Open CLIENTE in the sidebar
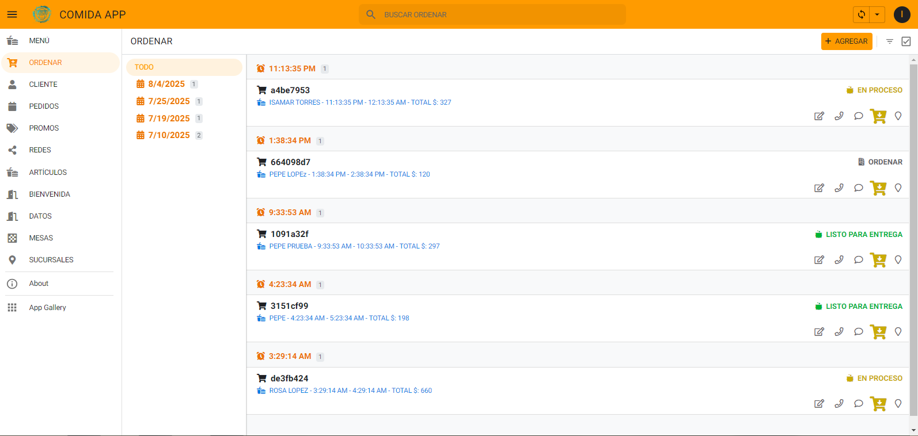918x436 pixels. point(60,85)
